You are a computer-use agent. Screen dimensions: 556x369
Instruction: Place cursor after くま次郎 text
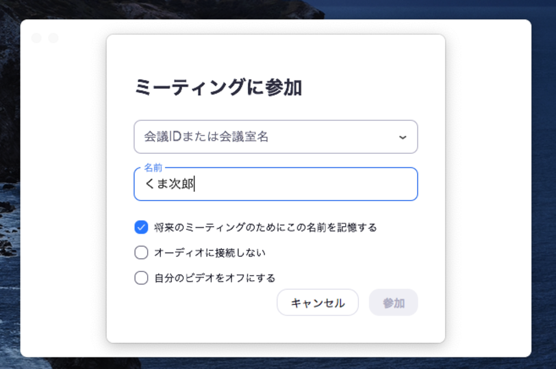coord(196,184)
